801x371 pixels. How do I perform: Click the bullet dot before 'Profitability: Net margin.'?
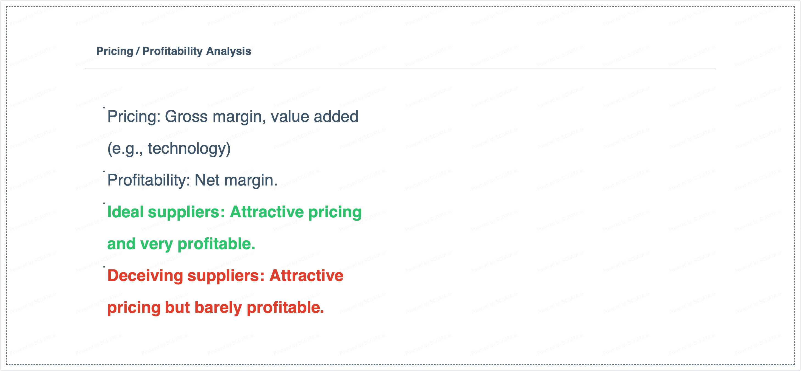click(104, 171)
